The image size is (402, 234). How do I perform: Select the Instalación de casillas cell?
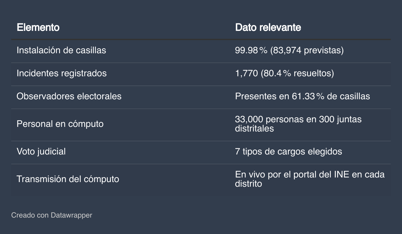tap(61, 50)
